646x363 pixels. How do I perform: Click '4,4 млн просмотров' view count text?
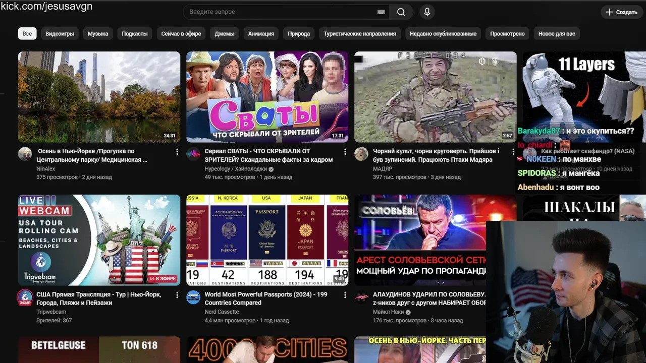pyautogui.click(x=230, y=321)
